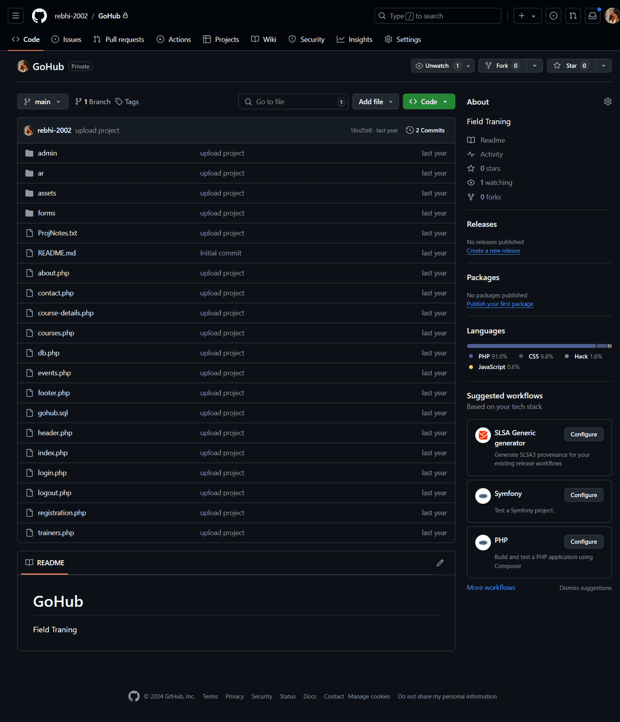Select the README tab in file viewer

[x=45, y=563]
